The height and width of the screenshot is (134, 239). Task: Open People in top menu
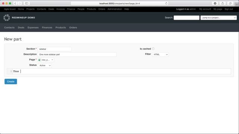click(x=81, y=9)
